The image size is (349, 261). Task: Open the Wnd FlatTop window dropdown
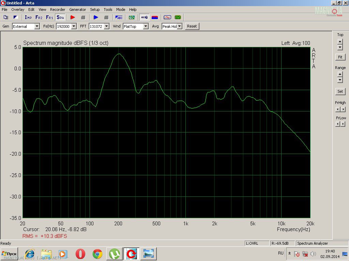coord(146,27)
